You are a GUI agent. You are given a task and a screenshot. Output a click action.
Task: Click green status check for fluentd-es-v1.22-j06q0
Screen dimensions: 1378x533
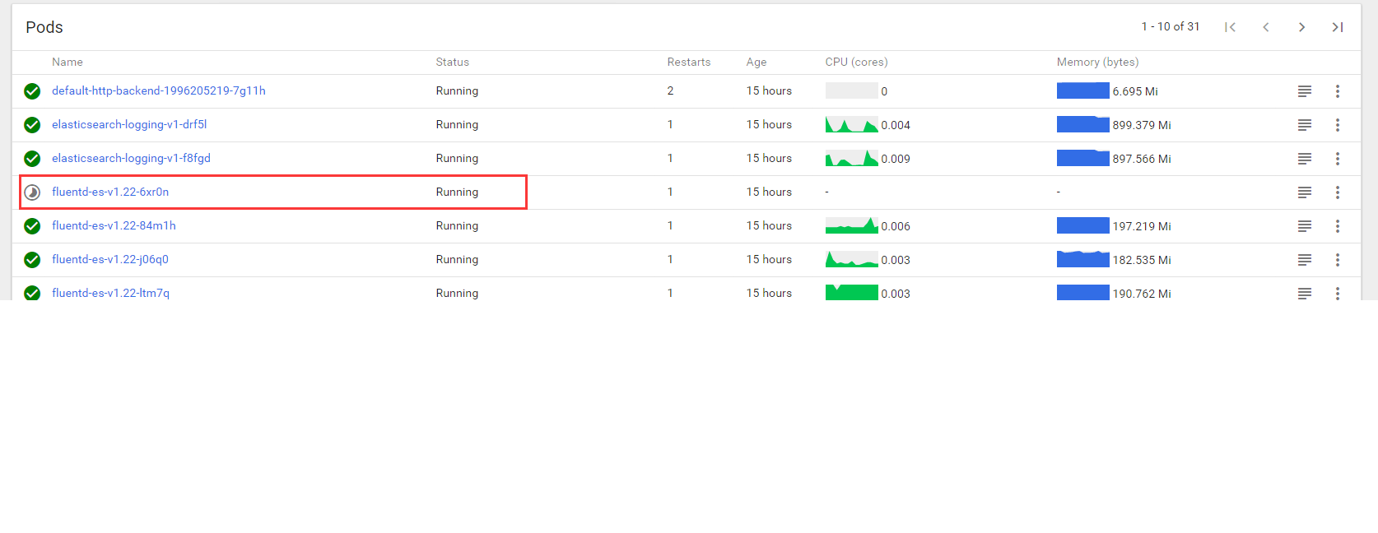32,260
